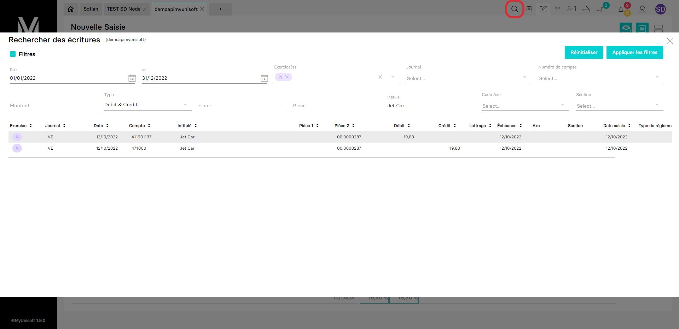Open the search entries magnifier icon
679x329 pixels.
pos(515,9)
